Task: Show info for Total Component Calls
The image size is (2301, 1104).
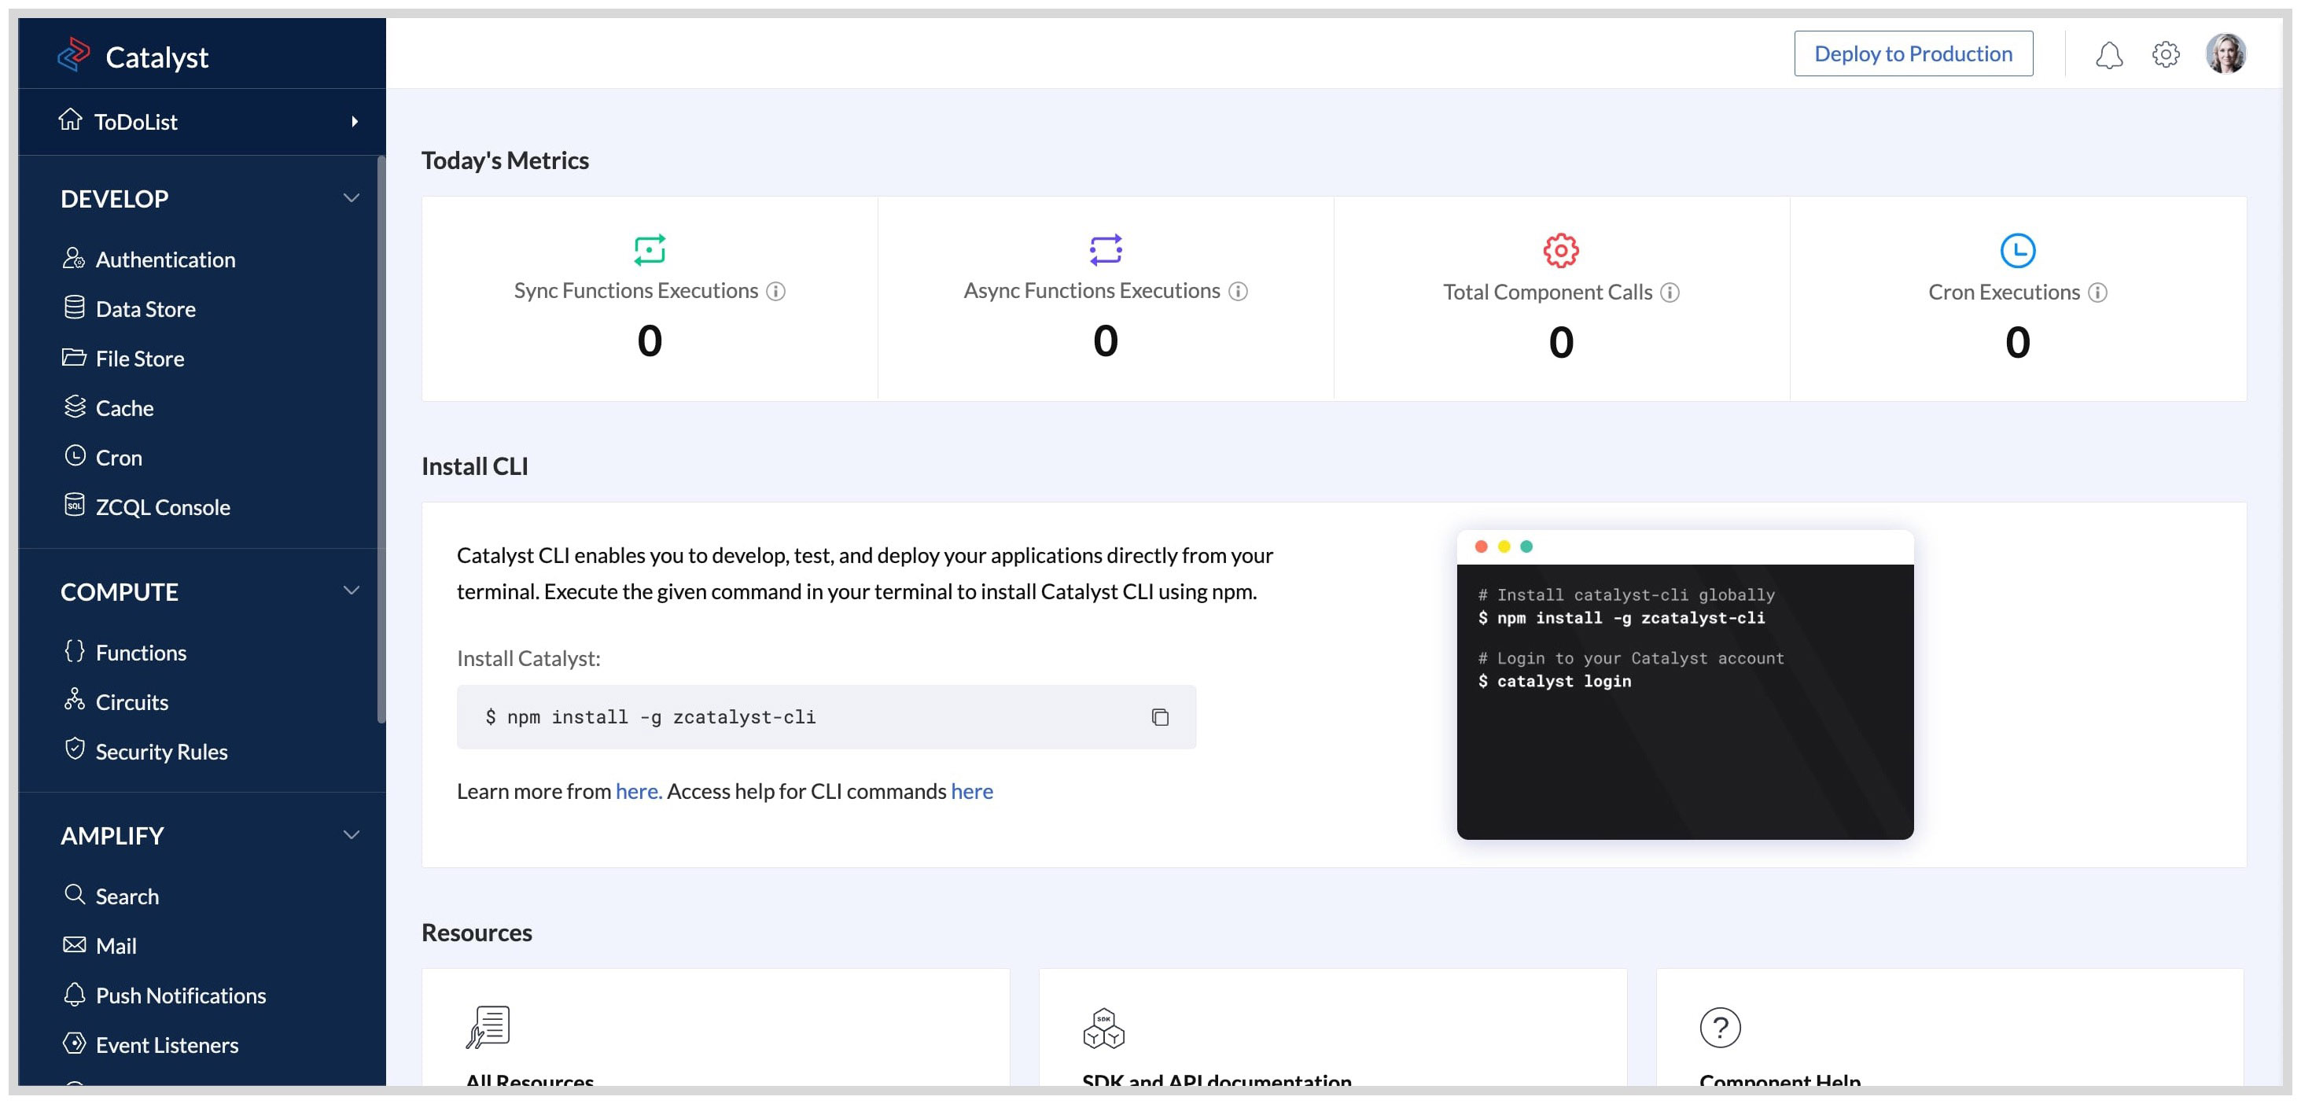Action: (x=1670, y=293)
